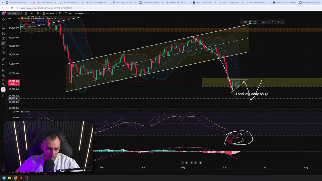Open the indicator templates grid
This screenshot has height=181, width=322.
click(60, 13)
